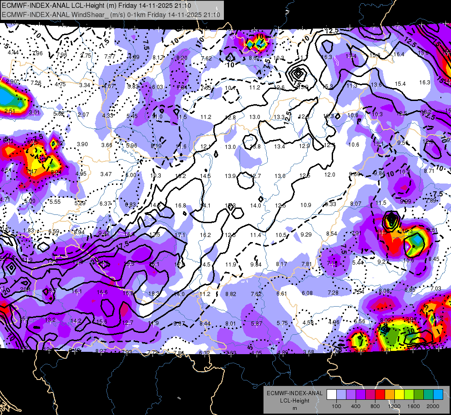Click the wind shear value '12.6'

(279, 87)
